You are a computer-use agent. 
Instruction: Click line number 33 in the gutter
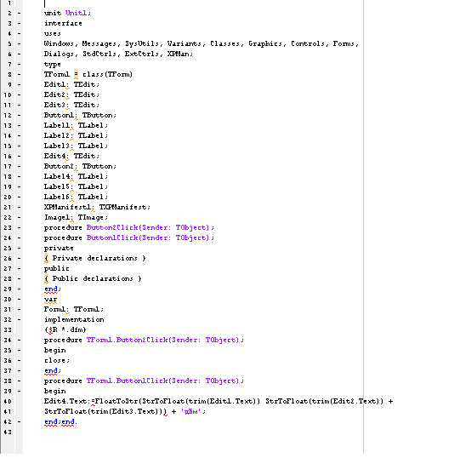[x=8, y=330]
